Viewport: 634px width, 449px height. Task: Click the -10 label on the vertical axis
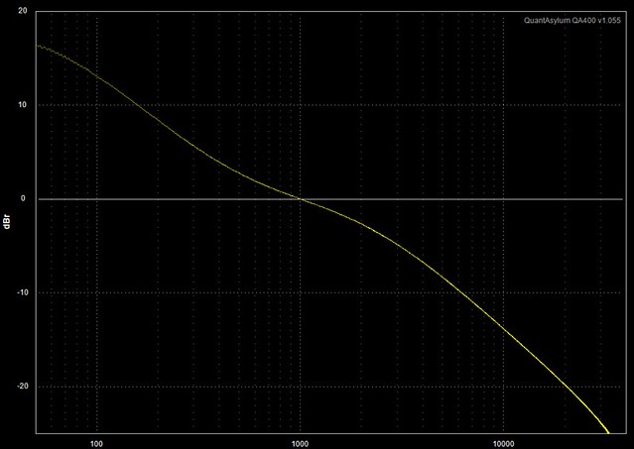click(x=20, y=292)
